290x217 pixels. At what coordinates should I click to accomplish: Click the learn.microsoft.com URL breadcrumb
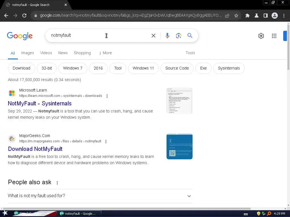pyautogui.click(x=61, y=96)
